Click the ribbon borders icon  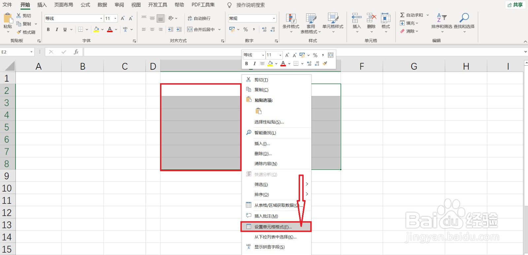pyautogui.click(x=81, y=29)
